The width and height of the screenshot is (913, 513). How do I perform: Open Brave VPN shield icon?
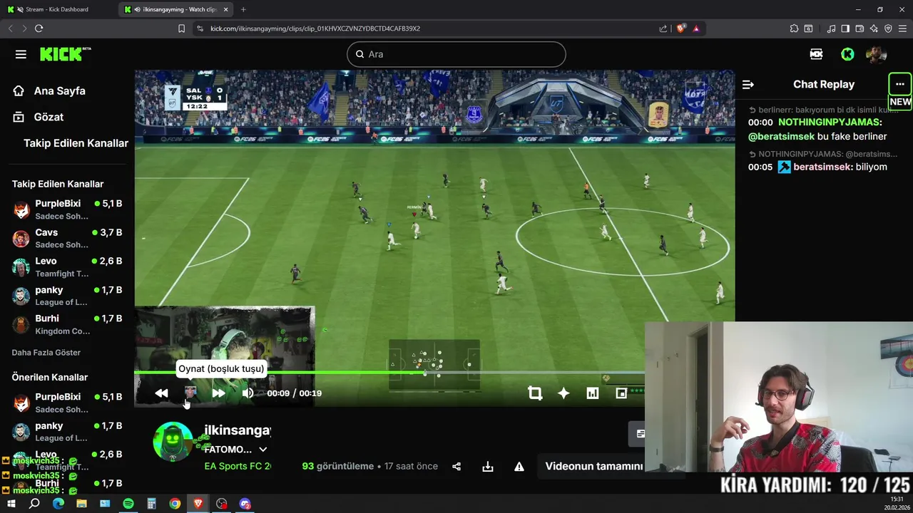pyautogui.click(x=888, y=28)
